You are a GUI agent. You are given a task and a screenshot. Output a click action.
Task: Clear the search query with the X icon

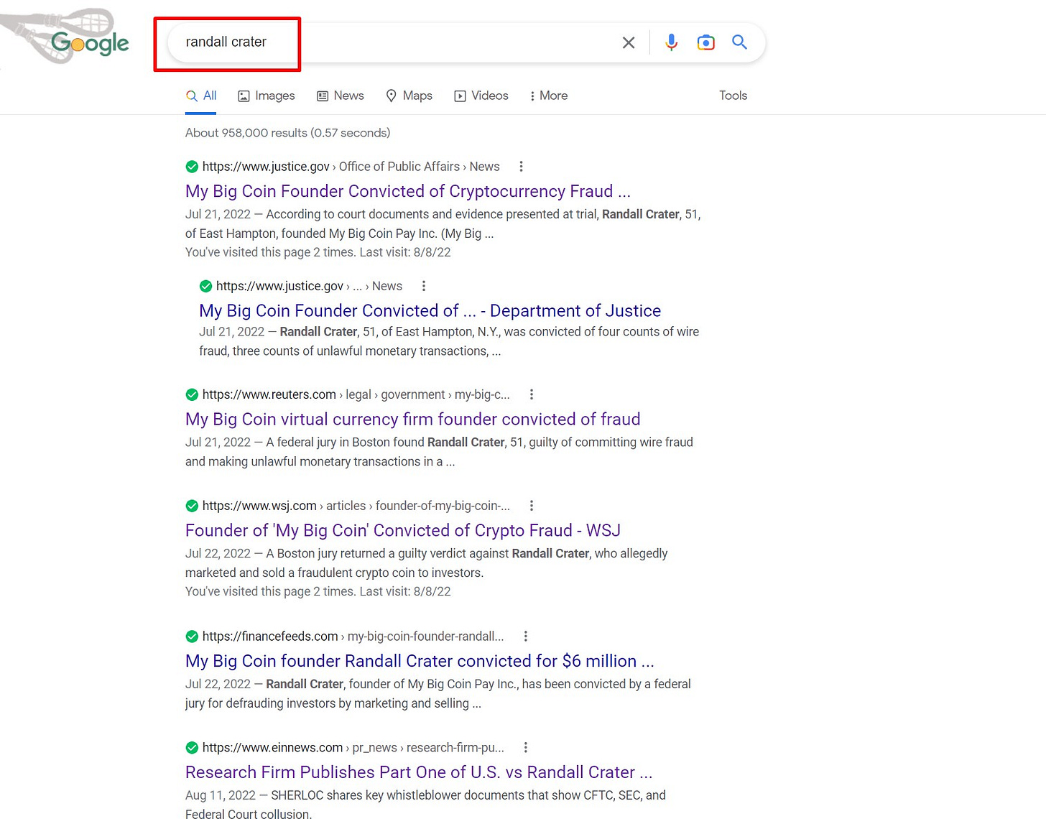[629, 42]
